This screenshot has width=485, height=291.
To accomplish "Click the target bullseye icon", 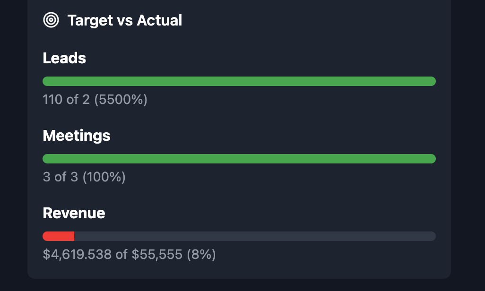I will (x=51, y=20).
